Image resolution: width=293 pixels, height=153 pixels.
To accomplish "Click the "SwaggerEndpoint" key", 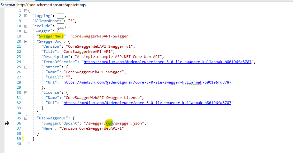I will pyautogui.click(x=60, y=123).
